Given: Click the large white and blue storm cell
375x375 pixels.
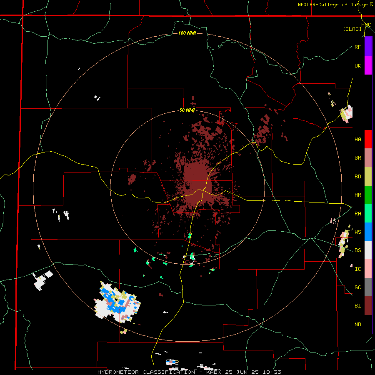Looking at the screenshot, I should click(x=117, y=302).
